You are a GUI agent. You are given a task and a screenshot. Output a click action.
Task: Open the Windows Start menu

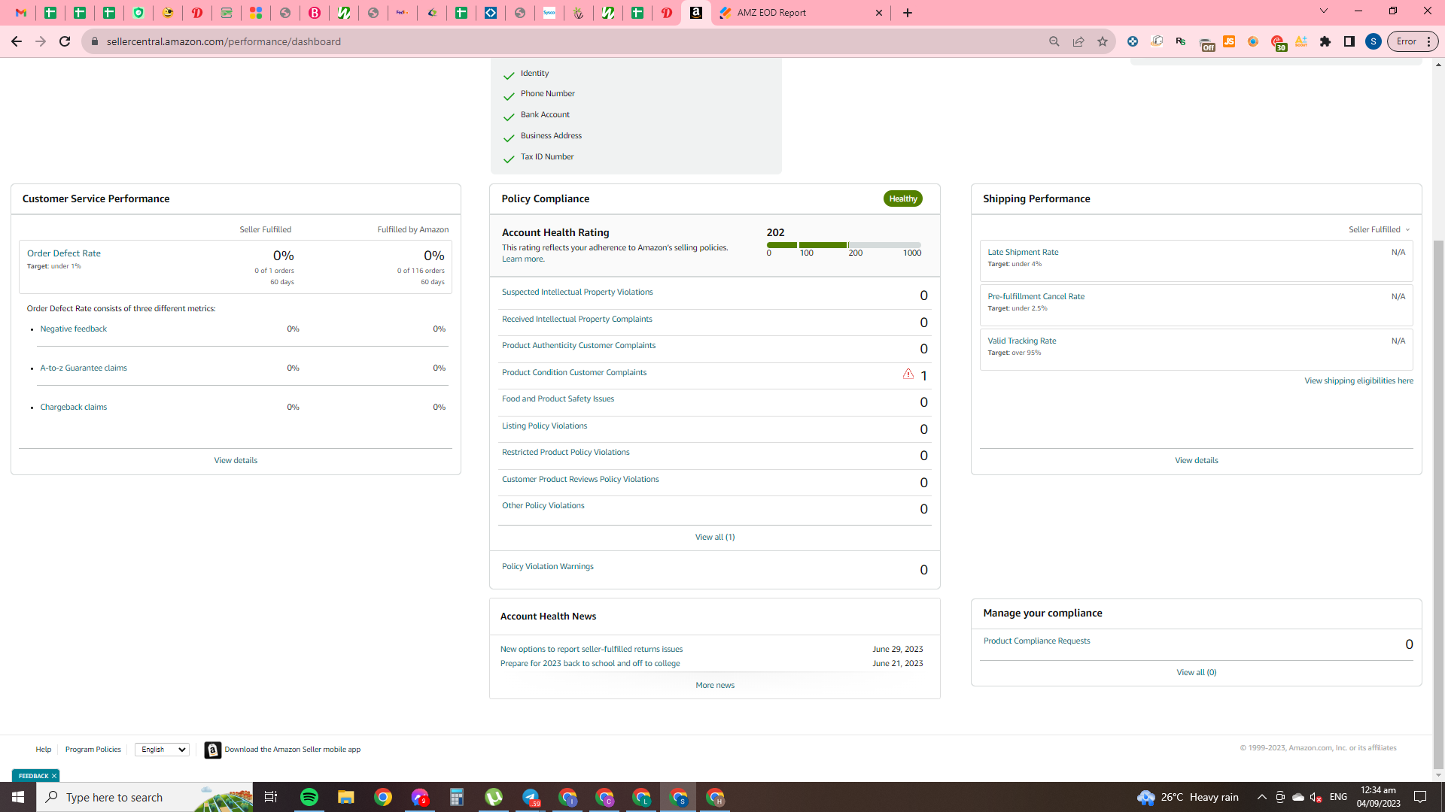point(18,797)
